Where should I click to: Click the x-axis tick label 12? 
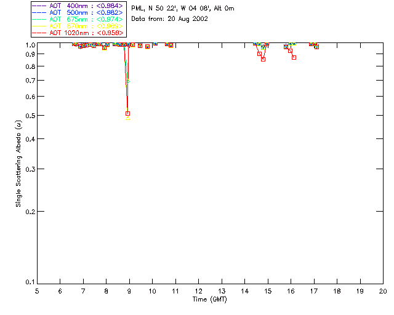[x=198, y=291]
